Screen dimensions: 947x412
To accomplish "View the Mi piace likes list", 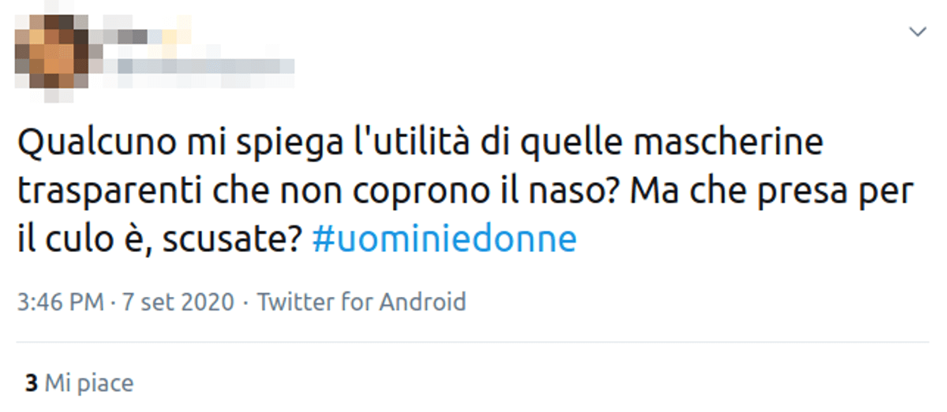I will [88, 384].
